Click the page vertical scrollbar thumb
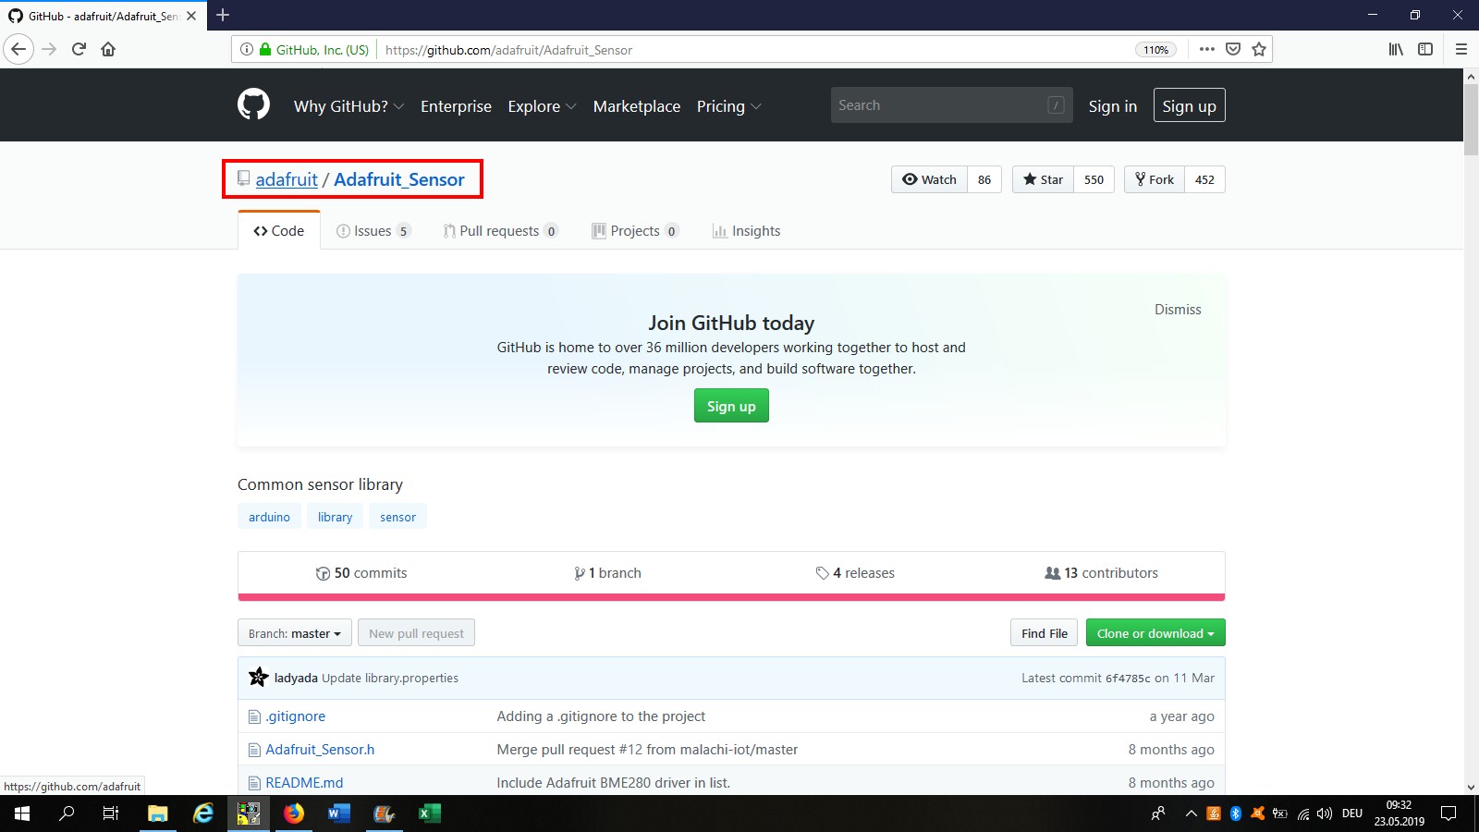This screenshot has width=1479, height=832. coord(1471,120)
